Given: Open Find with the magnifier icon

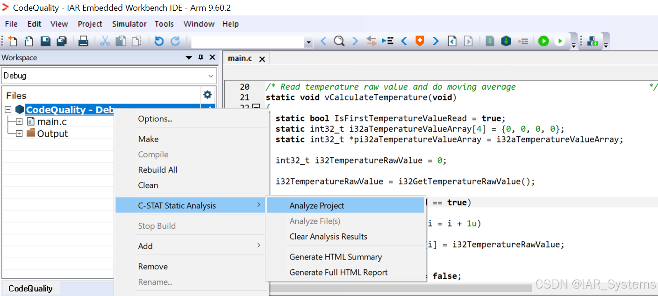Looking at the screenshot, I should pyautogui.click(x=339, y=42).
